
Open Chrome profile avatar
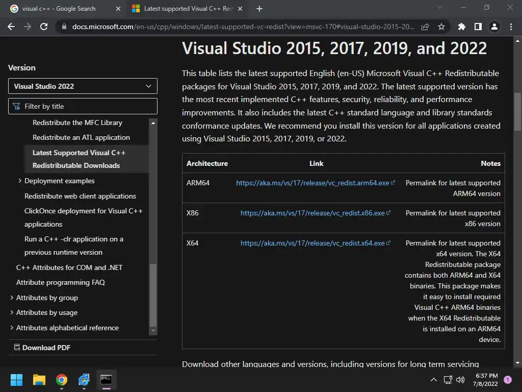click(x=494, y=27)
